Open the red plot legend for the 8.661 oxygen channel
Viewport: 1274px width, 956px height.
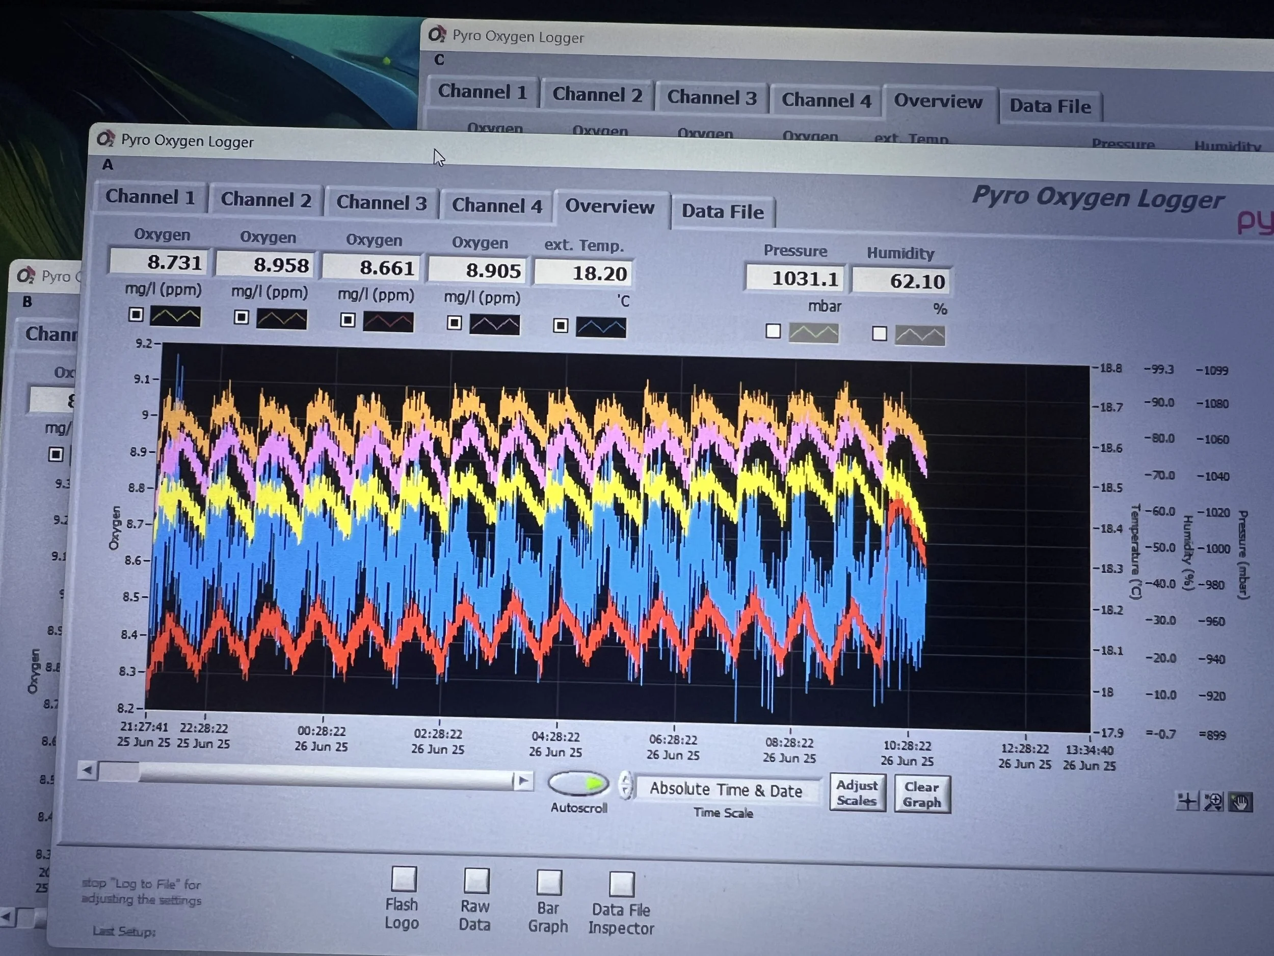pos(388,322)
